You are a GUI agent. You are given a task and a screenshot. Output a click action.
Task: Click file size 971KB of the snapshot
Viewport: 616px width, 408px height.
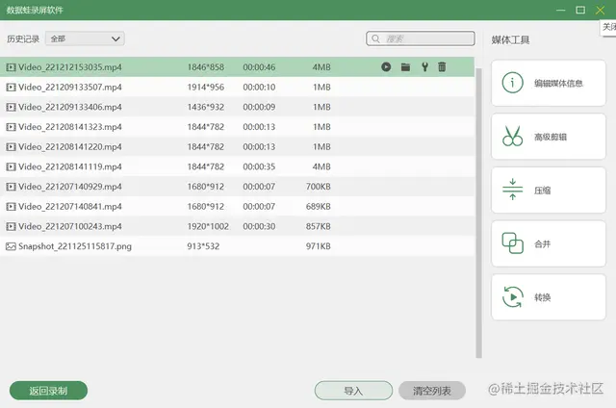(319, 246)
